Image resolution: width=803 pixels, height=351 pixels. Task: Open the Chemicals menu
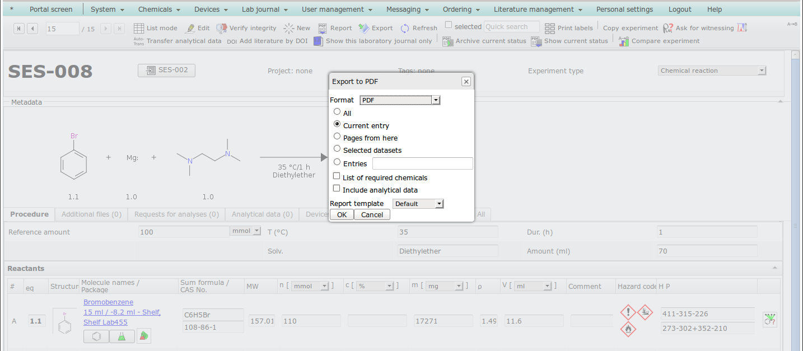point(159,10)
